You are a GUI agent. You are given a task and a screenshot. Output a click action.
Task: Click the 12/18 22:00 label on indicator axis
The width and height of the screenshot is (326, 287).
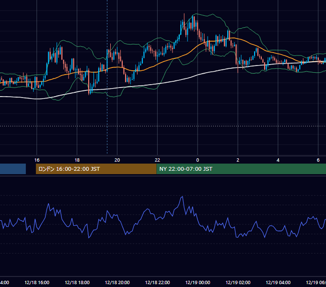coord(157,282)
